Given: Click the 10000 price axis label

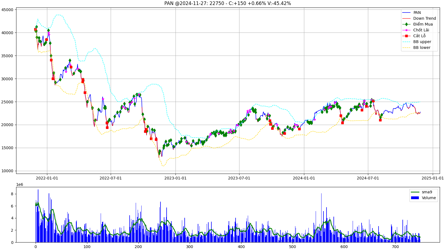Looking at the screenshot, I should coord(7,171).
